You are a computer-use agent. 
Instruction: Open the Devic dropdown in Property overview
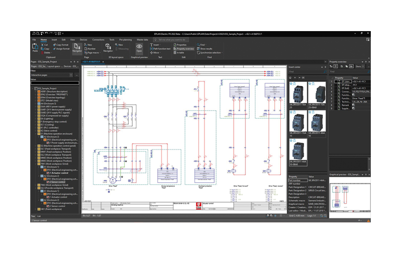click(363, 66)
